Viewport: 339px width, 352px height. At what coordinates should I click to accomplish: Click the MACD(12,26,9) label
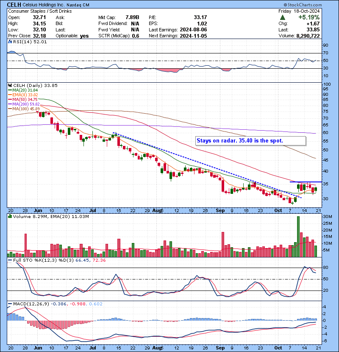coord(31,304)
